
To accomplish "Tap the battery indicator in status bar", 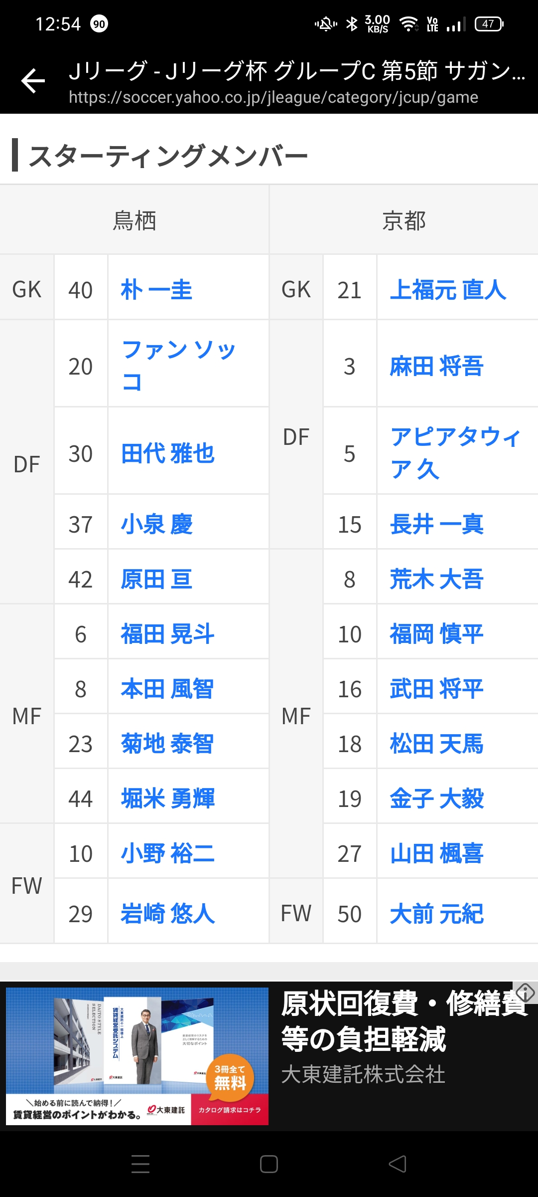I will pos(489,24).
